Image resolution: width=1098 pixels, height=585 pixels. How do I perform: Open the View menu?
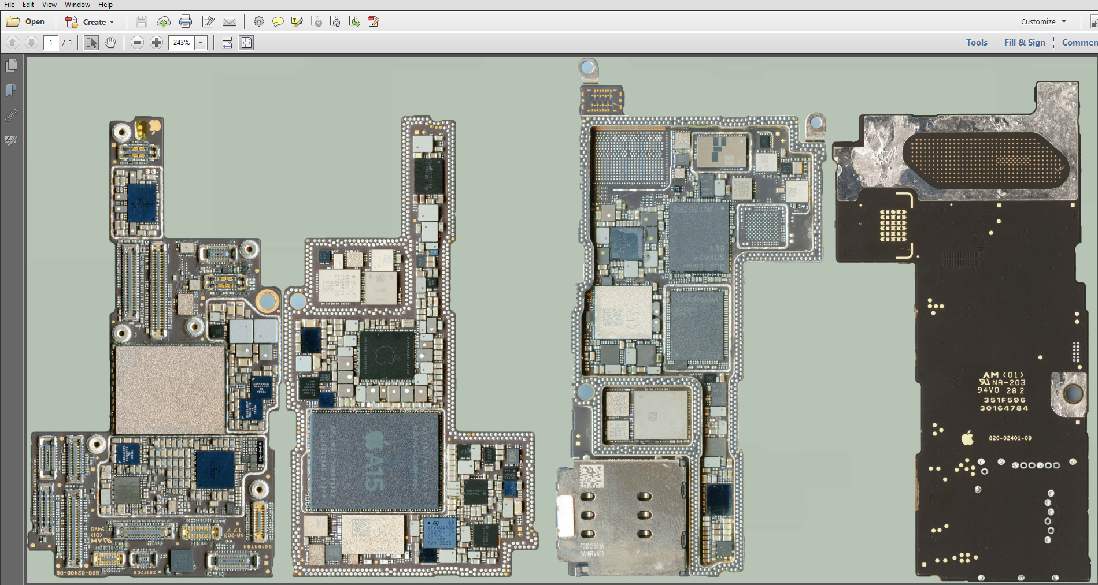49,5
